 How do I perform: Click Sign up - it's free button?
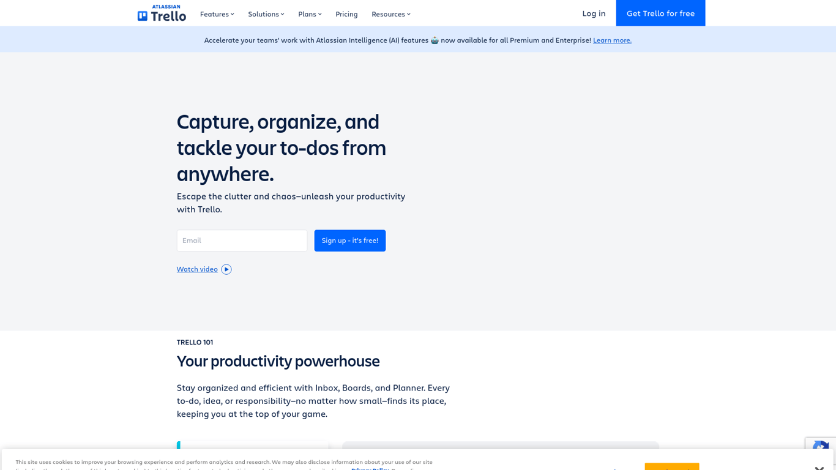click(350, 241)
